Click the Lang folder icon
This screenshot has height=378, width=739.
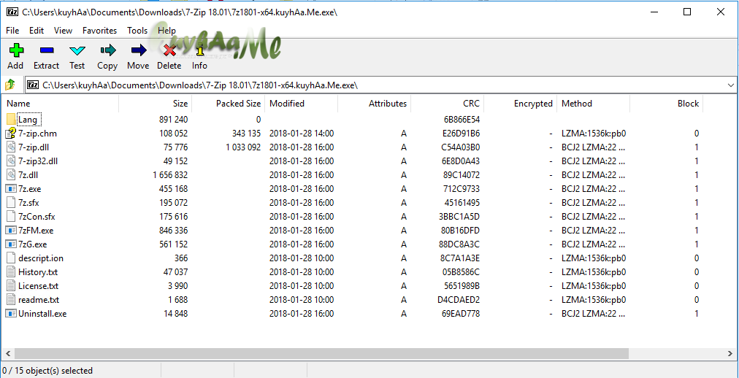[11, 120]
